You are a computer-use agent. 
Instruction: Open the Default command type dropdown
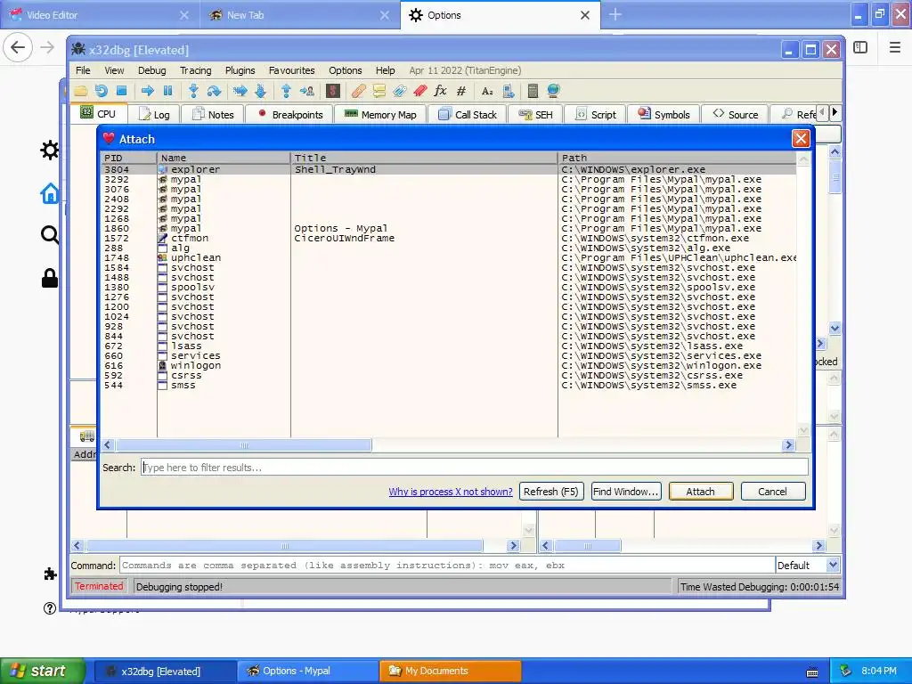pos(808,565)
